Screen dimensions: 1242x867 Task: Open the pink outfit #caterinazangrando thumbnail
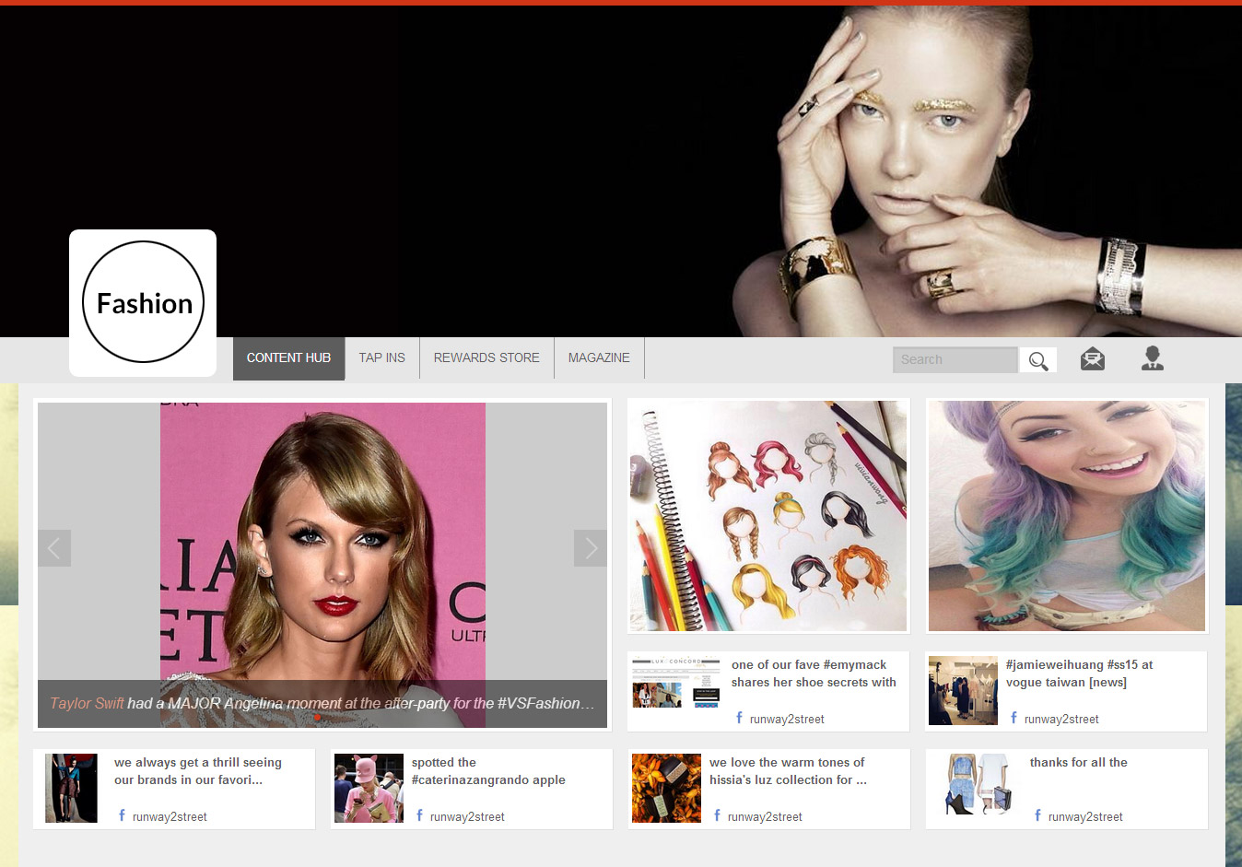pos(369,789)
